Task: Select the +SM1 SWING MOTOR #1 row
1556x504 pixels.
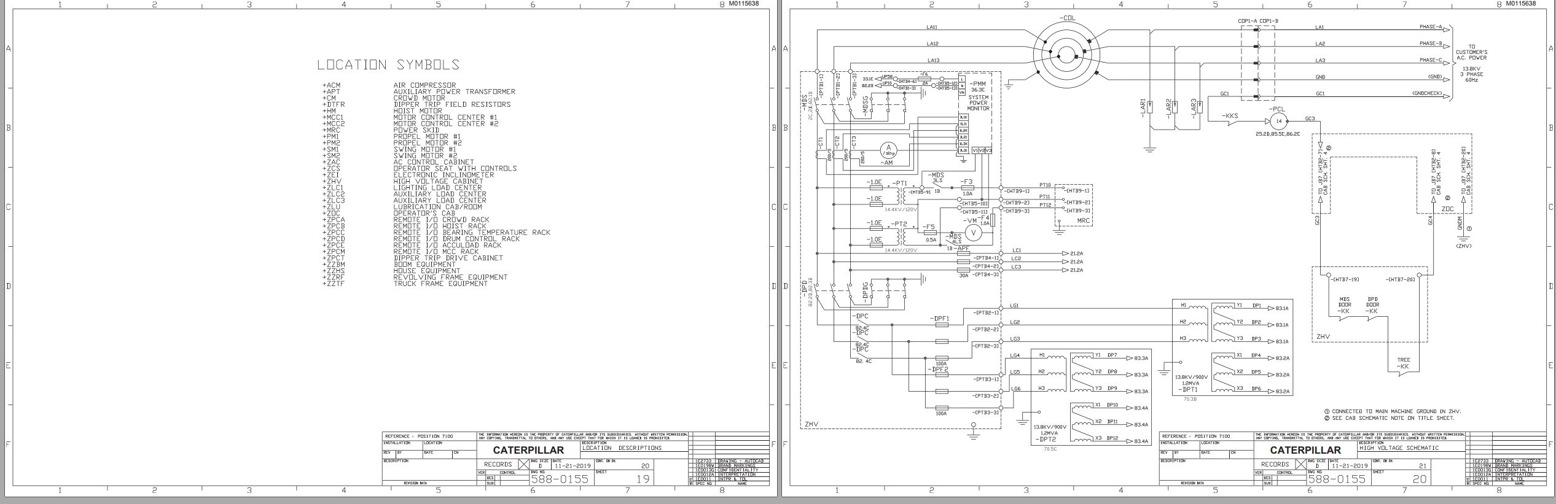Action: click(x=389, y=149)
